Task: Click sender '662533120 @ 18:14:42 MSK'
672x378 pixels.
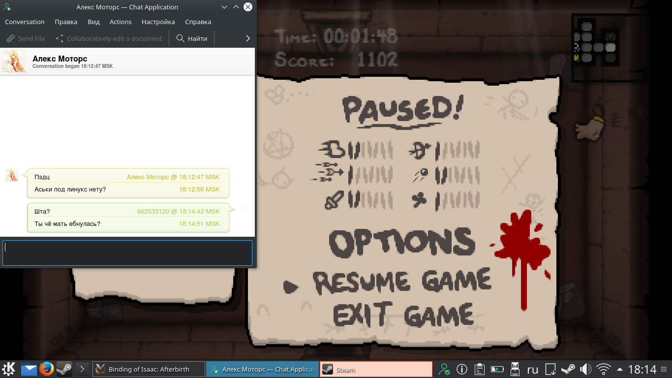Action: [179, 212]
